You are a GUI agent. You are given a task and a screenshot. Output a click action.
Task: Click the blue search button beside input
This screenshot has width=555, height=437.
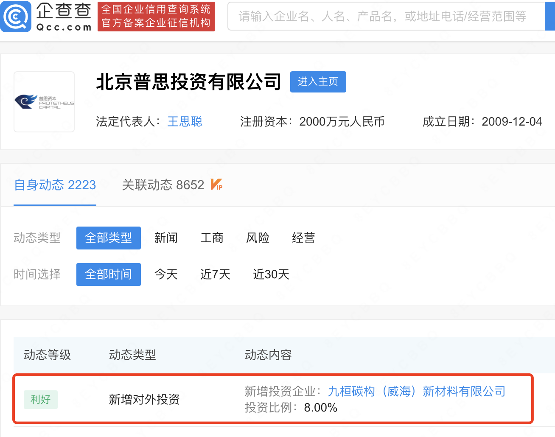pos(550,16)
